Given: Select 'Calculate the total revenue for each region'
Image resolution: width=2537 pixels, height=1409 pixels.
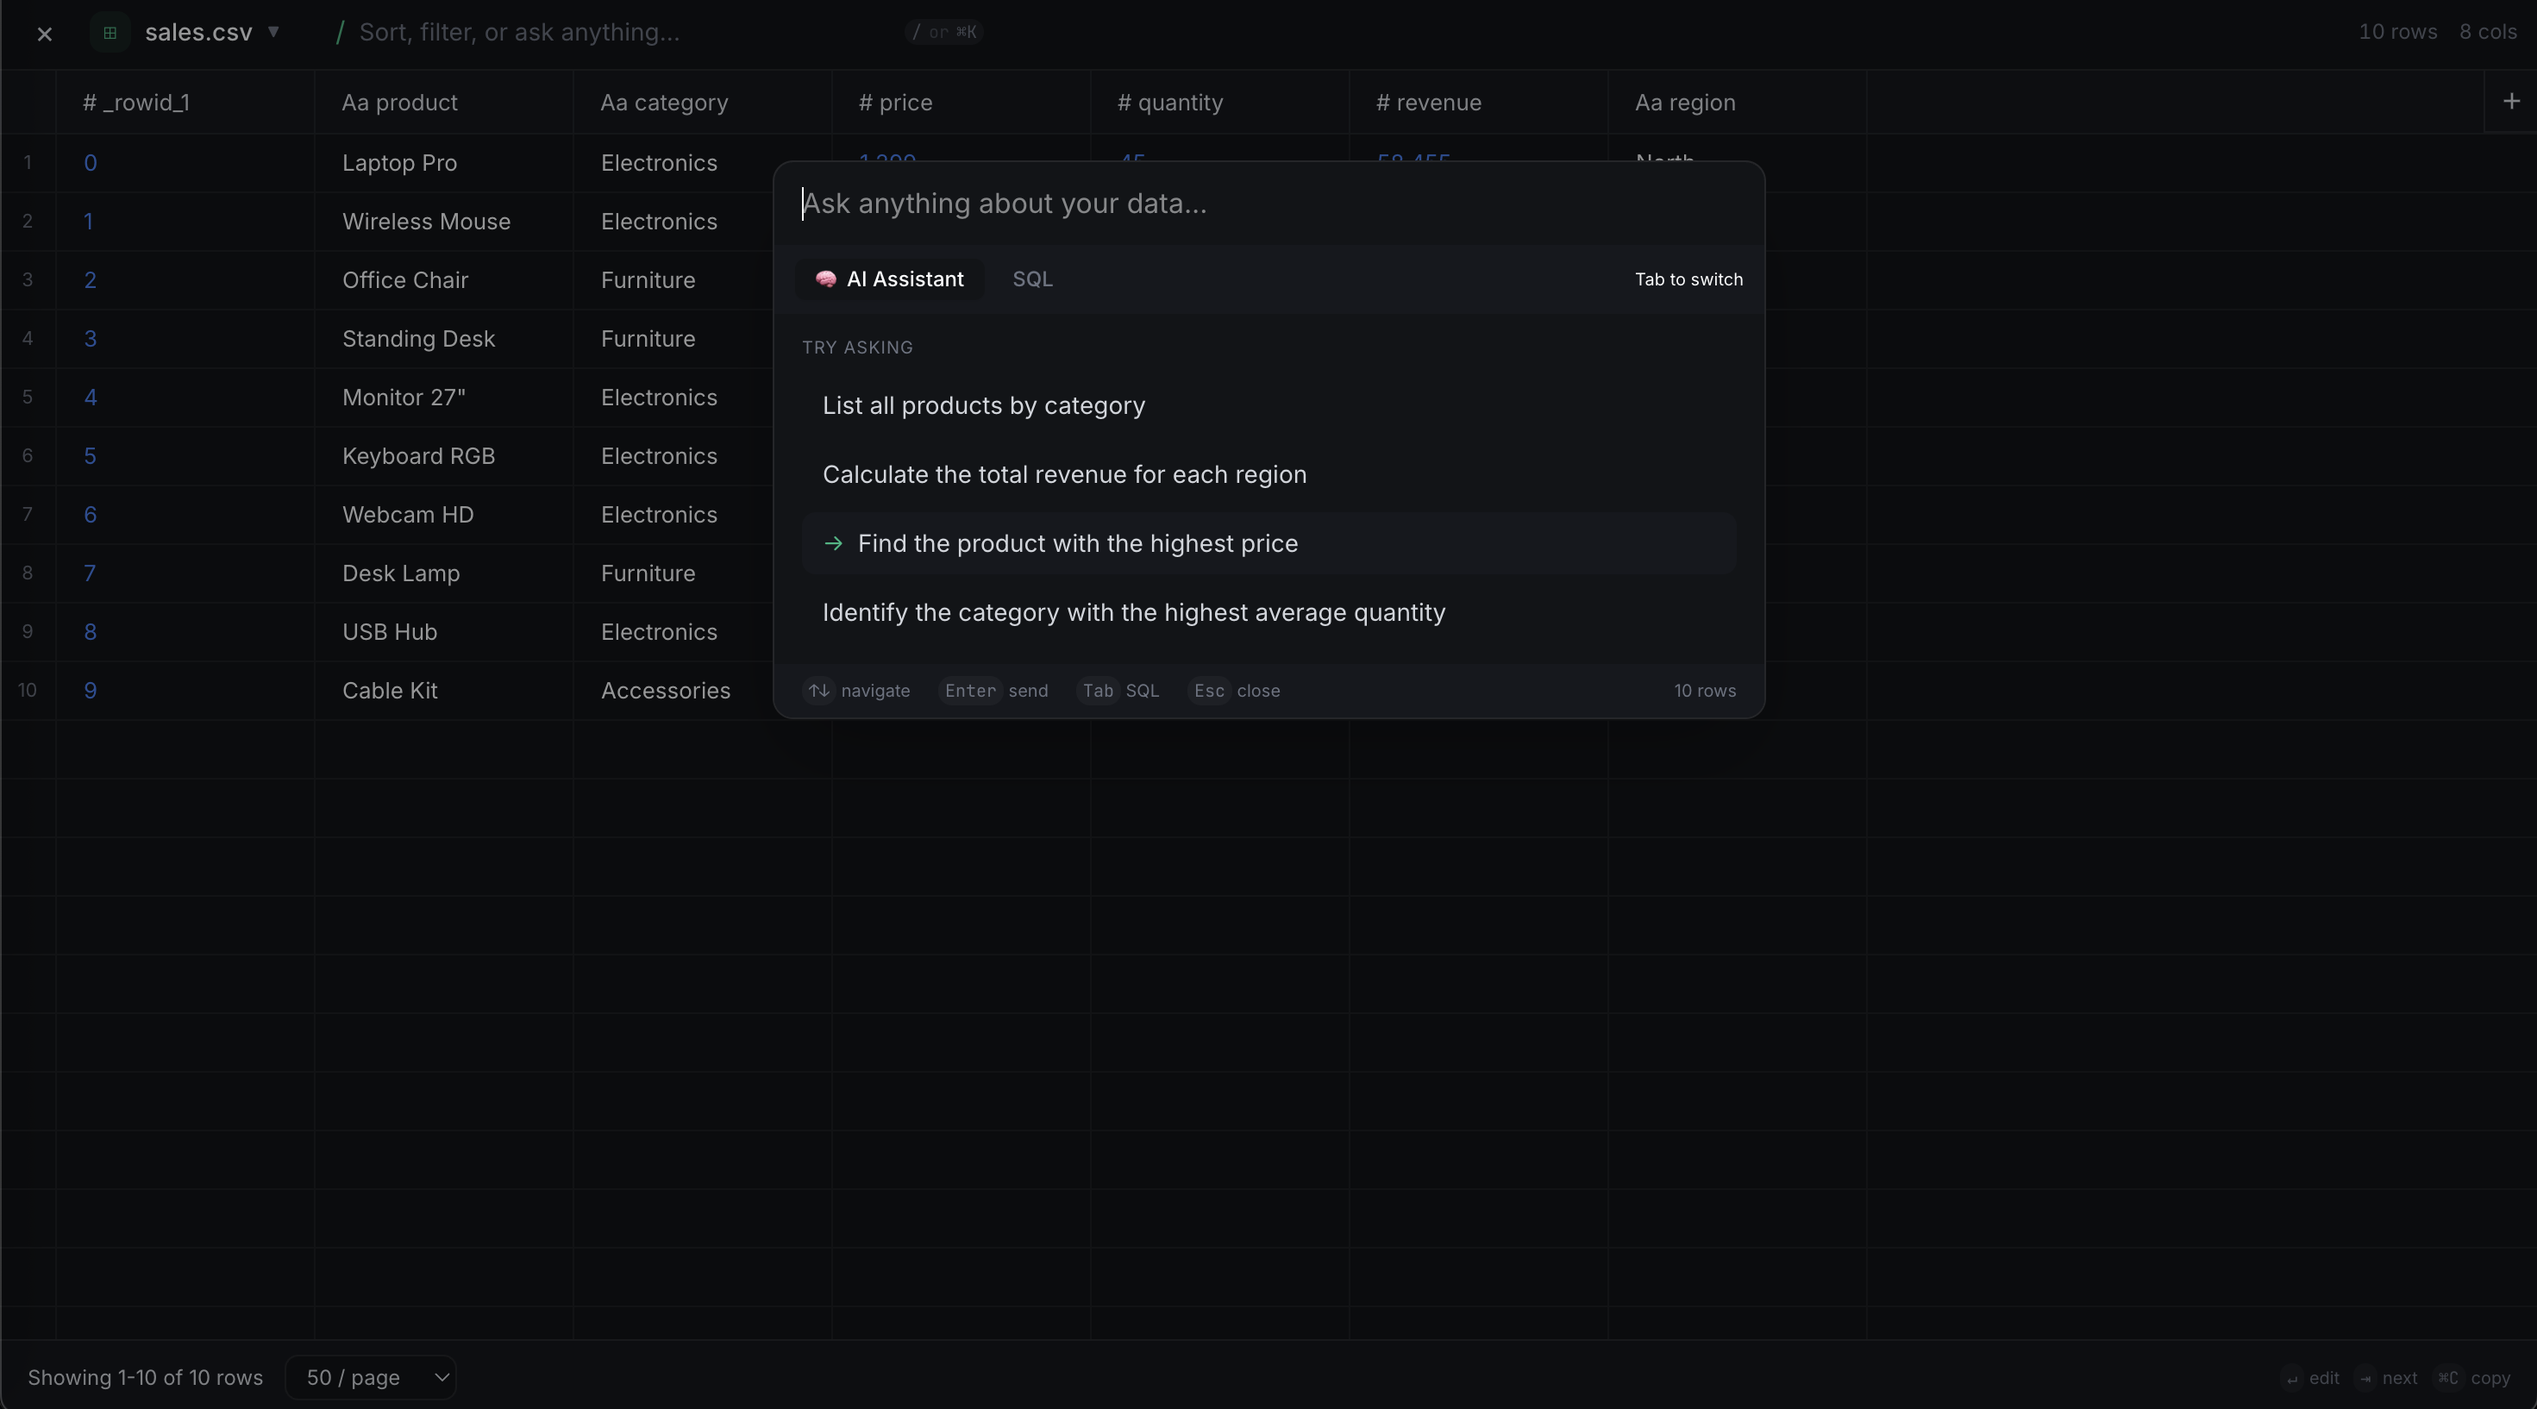Looking at the screenshot, I should [x=1065, y=474].
